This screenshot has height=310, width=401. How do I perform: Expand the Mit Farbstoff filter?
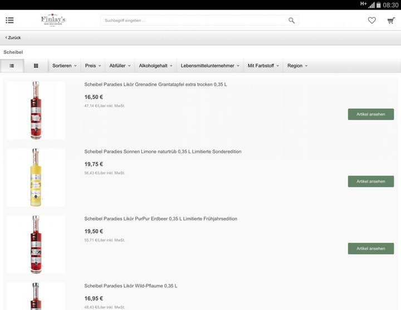[x=263, y=66]
